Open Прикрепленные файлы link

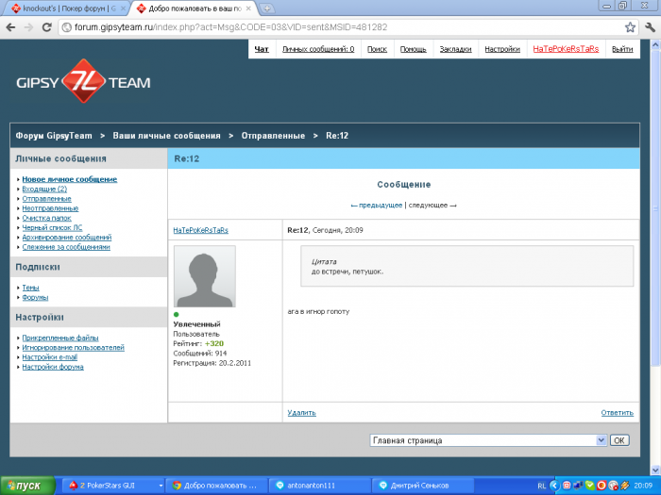[60, 338]
